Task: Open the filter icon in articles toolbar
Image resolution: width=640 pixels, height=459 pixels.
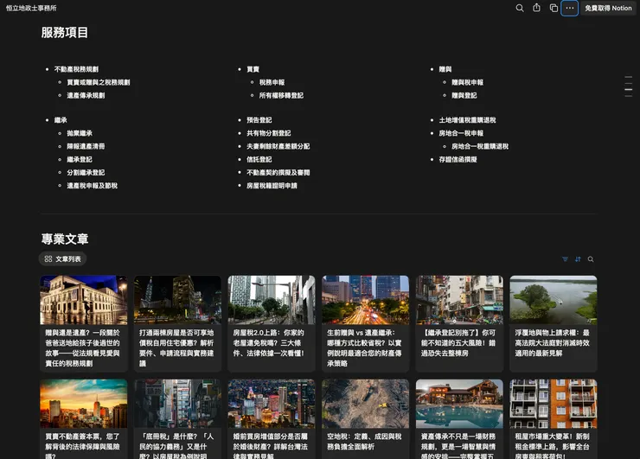Action: coord(565,259)
